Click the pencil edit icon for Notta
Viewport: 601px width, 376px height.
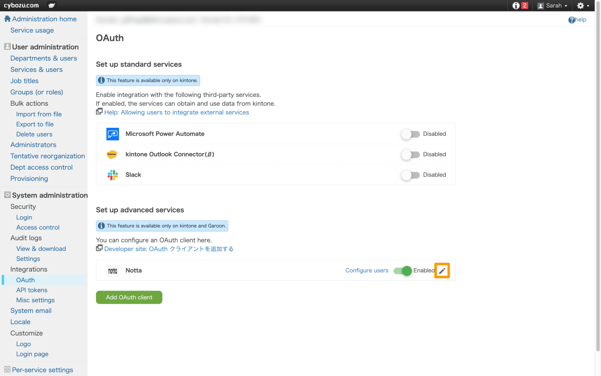click(442, 271)
